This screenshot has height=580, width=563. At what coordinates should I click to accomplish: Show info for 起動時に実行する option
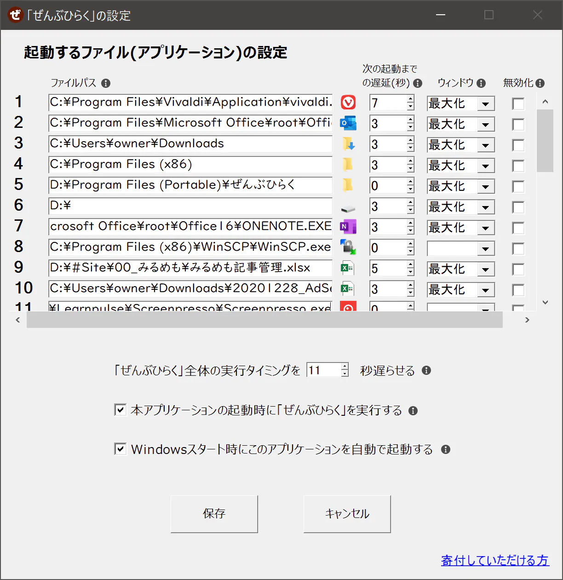click(413, 411)
